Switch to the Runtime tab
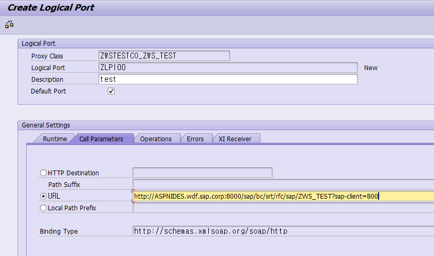The height and width of the screenshot is (256, 434). point(55,139)
